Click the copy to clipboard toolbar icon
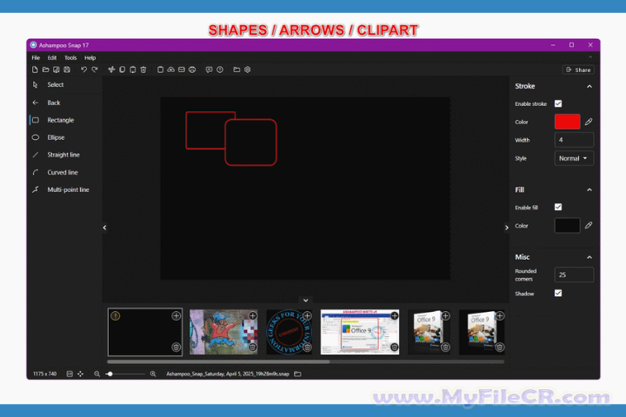 point(160,69)
